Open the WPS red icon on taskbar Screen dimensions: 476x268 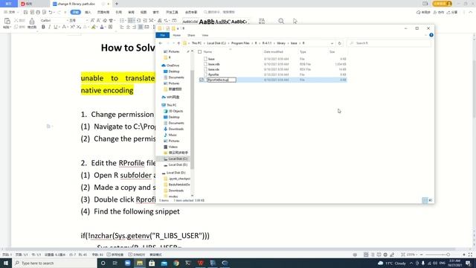(200, 263)
